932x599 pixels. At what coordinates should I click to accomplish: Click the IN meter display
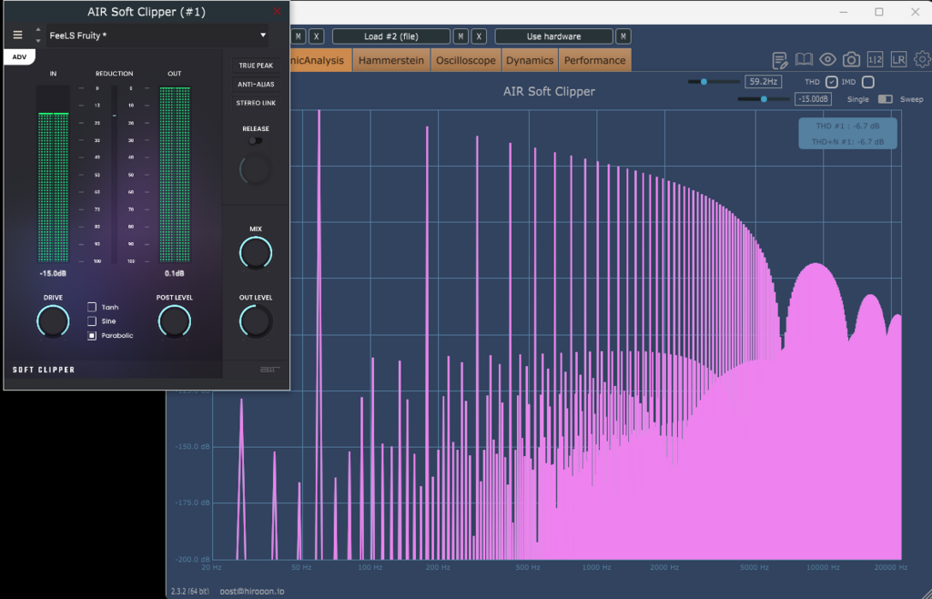click(54, 174)
